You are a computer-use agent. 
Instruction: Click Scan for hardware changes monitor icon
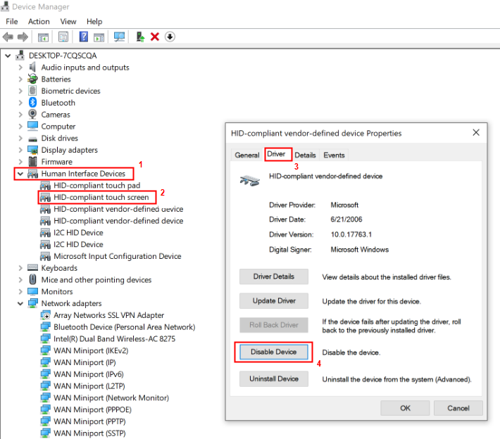119,37
